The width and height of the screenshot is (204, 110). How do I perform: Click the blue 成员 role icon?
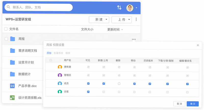pyautogui.click(x=60, y=83)
